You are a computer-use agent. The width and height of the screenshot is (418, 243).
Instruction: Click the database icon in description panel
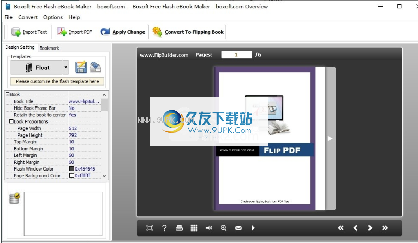point(15,199)
